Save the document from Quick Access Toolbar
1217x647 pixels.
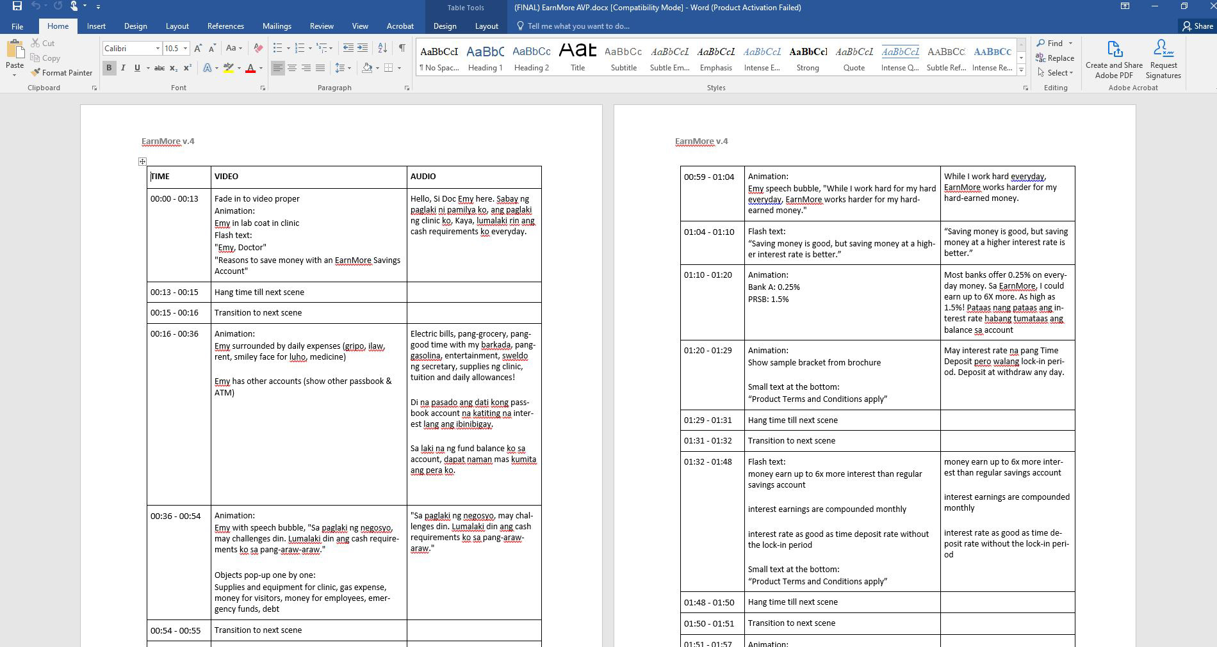click(x=17, y=6)
